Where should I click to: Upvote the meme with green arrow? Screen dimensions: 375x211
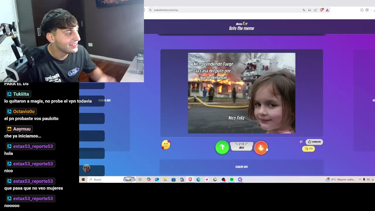coord(222,147)
